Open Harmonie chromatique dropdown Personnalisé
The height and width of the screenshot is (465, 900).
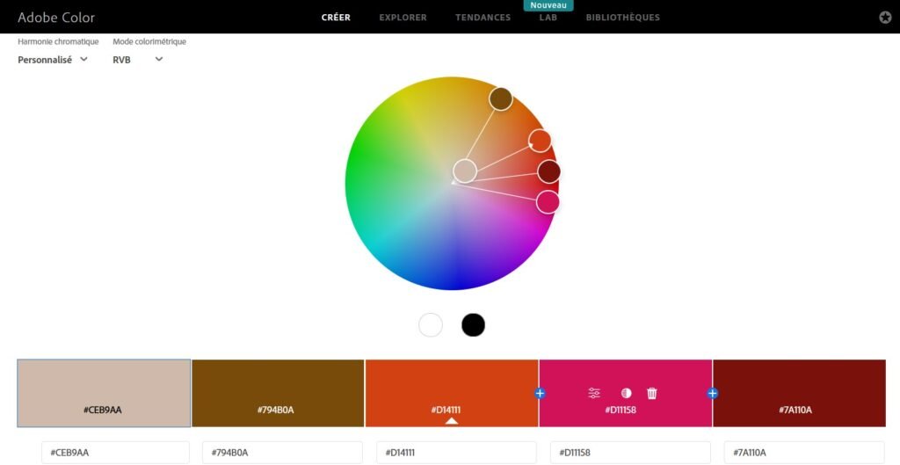coord(52,60)
